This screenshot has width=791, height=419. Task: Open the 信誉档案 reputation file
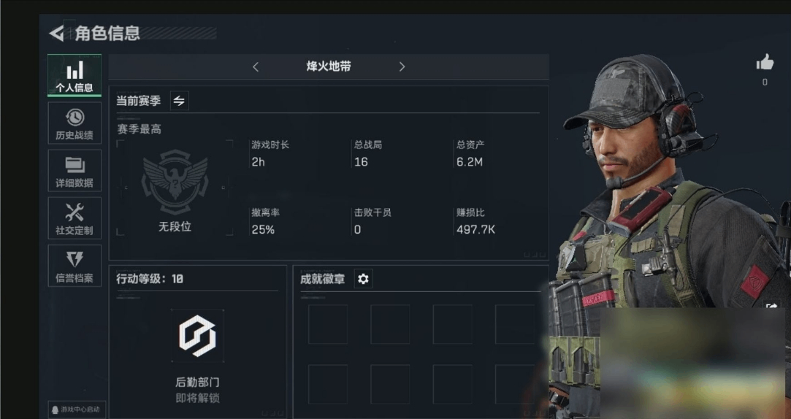pyautogui.click(x=74, y=266)
